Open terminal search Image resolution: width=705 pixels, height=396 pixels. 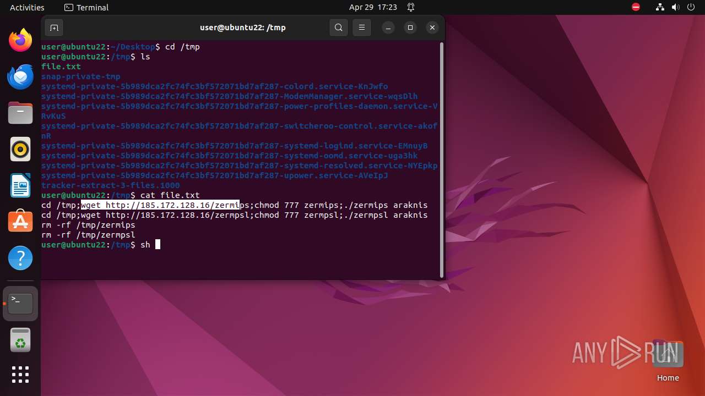pyautogui.click(x=339, y=28)
